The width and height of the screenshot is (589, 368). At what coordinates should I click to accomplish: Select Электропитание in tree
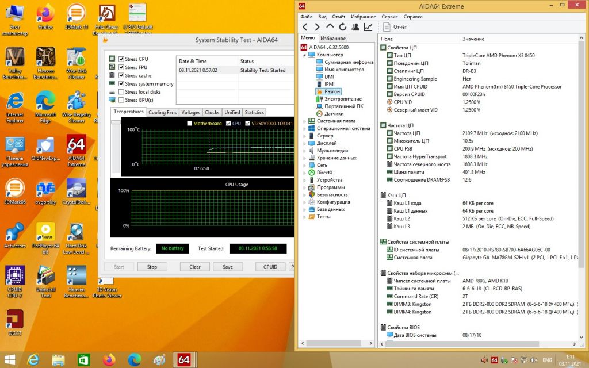[343, 99]
